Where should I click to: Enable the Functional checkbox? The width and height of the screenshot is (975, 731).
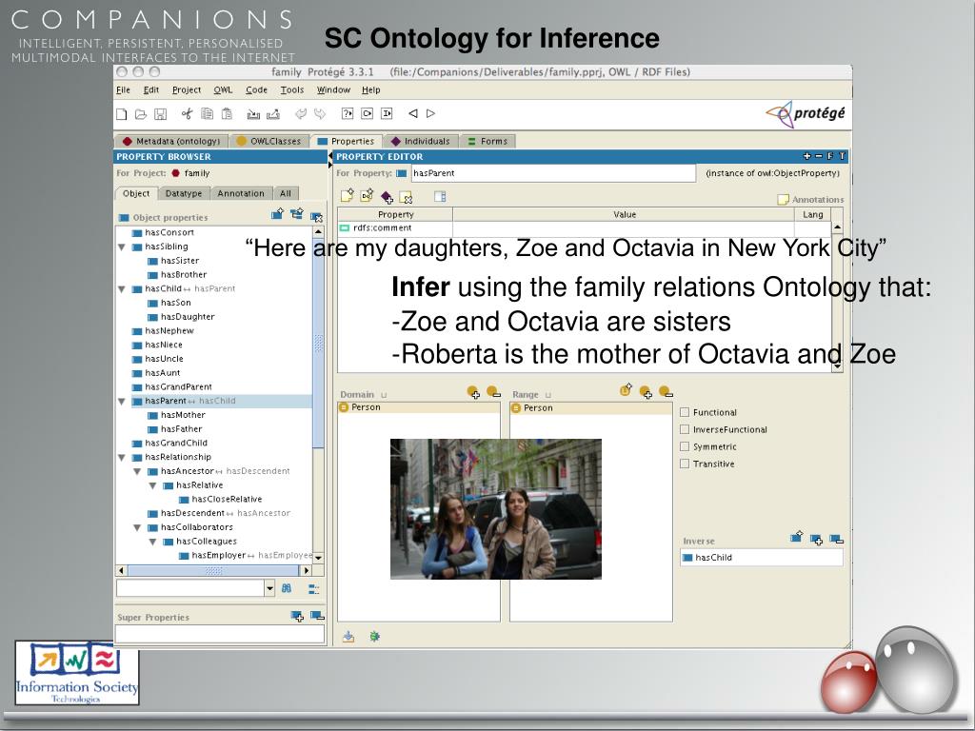[x=685, y=412]
